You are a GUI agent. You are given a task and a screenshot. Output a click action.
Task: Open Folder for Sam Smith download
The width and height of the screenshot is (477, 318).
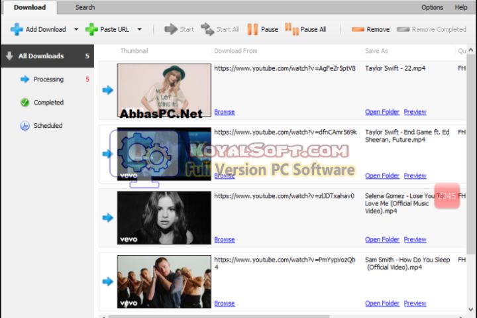click(382, 303)
